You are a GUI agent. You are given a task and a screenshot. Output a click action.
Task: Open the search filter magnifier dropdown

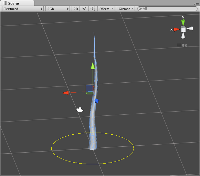click(x=140, y=9)
